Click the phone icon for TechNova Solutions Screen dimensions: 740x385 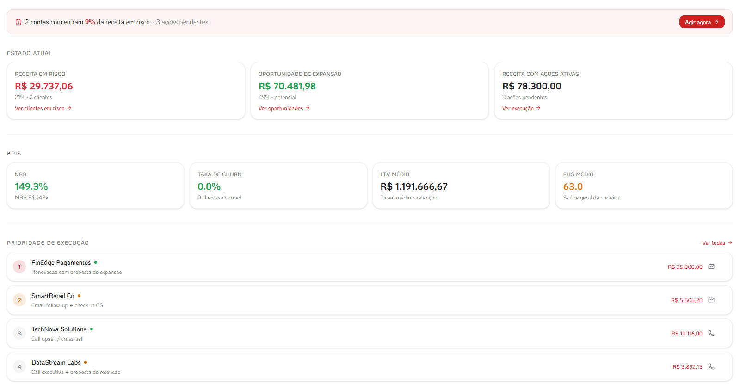(711, 333)
